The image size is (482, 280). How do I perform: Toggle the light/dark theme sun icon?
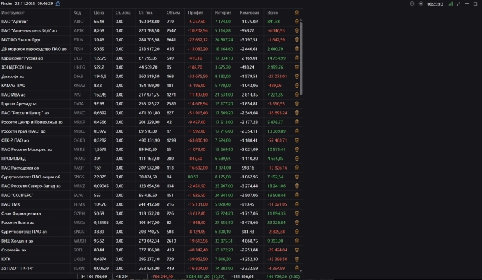pyautogui.click(x=421, y=4)
